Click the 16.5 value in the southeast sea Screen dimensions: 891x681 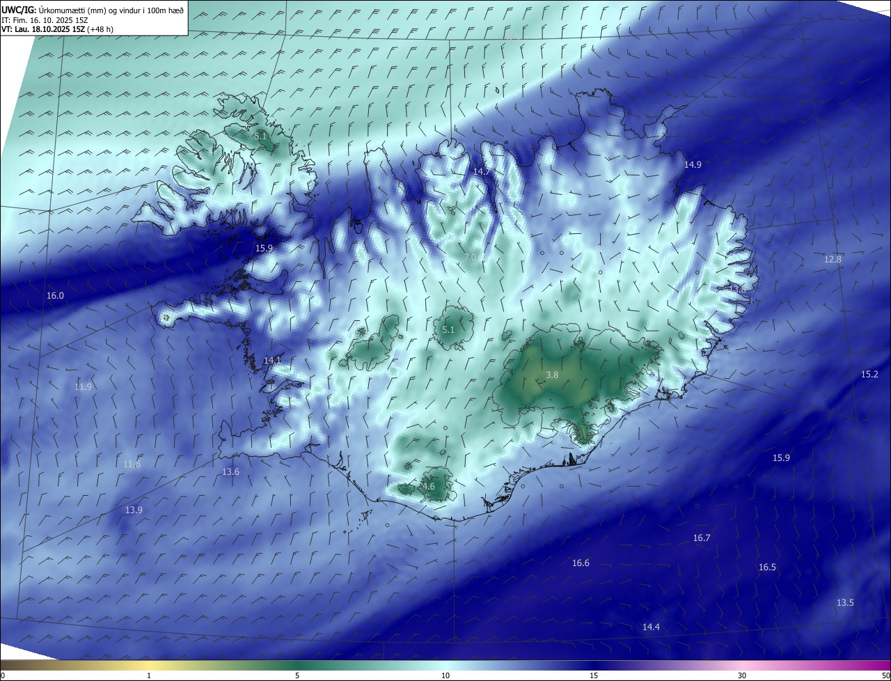[x=767, y=567]
